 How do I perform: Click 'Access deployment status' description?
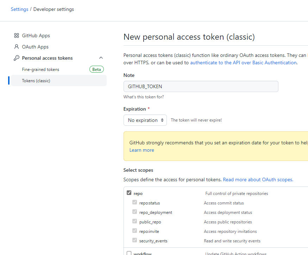(228, 212)
